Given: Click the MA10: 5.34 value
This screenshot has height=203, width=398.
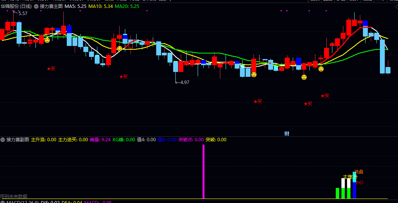Looking at the screenshot, I should pyautogui.click(x=100, y=6).
